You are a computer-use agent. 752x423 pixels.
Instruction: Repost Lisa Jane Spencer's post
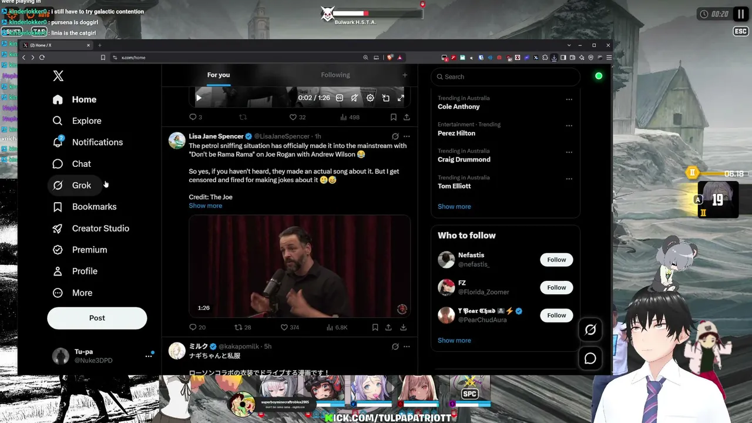243,327
